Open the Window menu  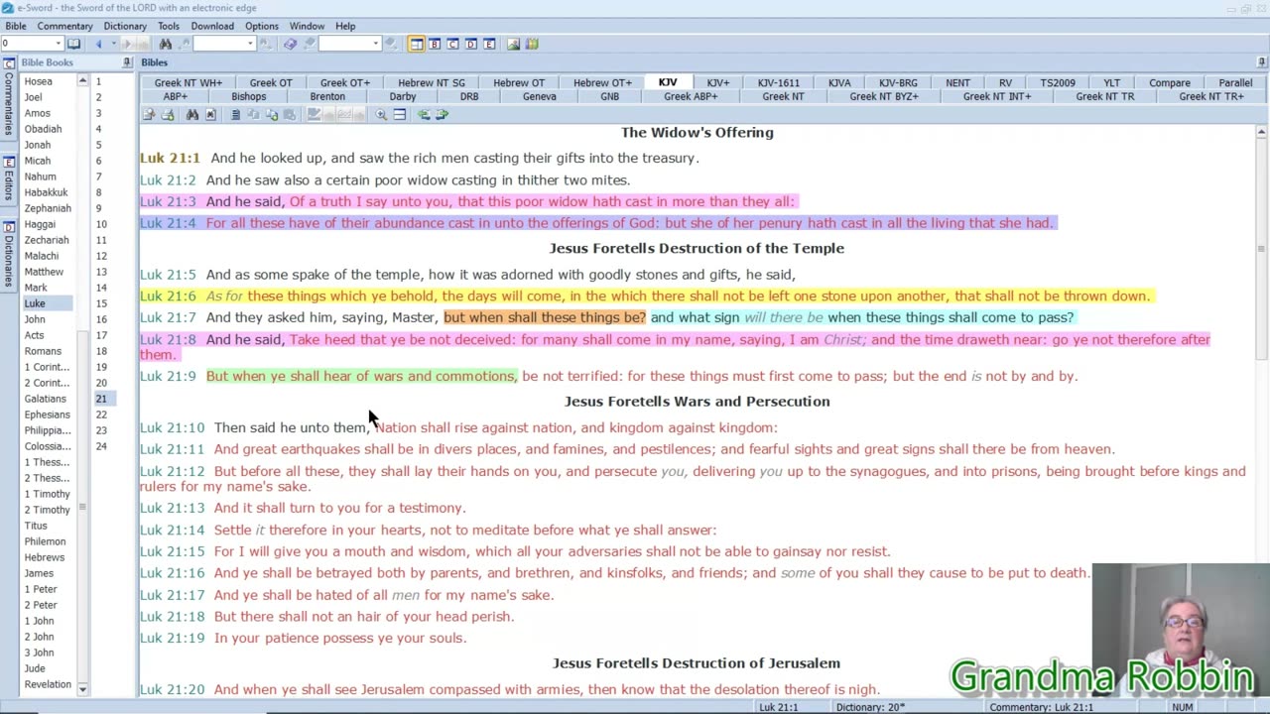point(307,26)
